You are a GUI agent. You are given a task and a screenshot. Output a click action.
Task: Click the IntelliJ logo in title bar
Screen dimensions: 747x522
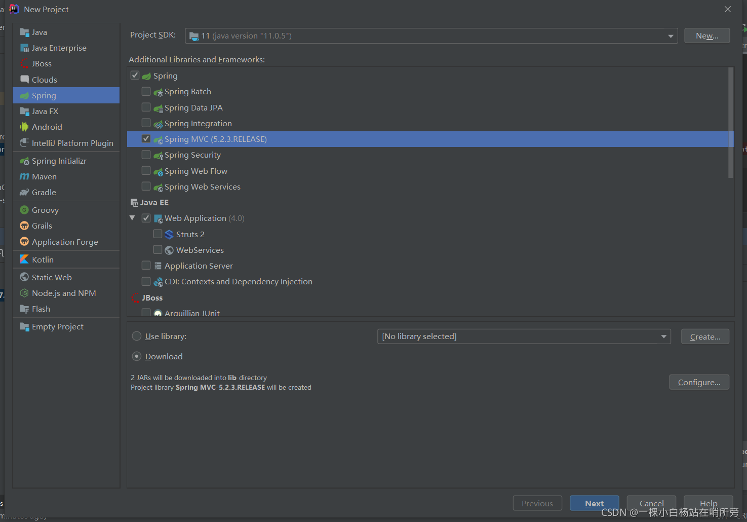tap(14, 9)
